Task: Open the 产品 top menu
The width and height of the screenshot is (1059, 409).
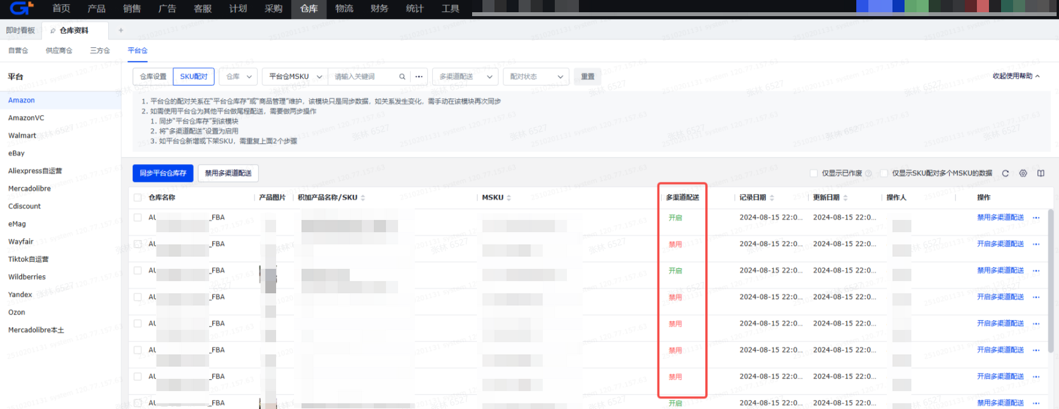Action: pos(96,8)
